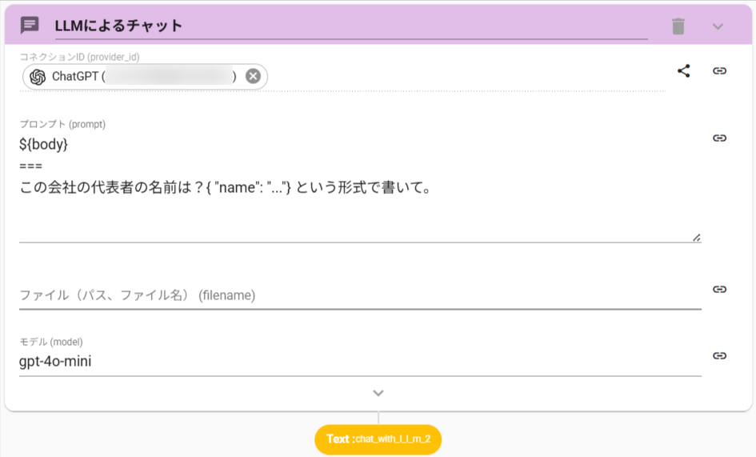Image resolution: width=756 pixels, height=457 pixels.
Task: Click the link icon beside the filename field
Action: pos(719,289)
